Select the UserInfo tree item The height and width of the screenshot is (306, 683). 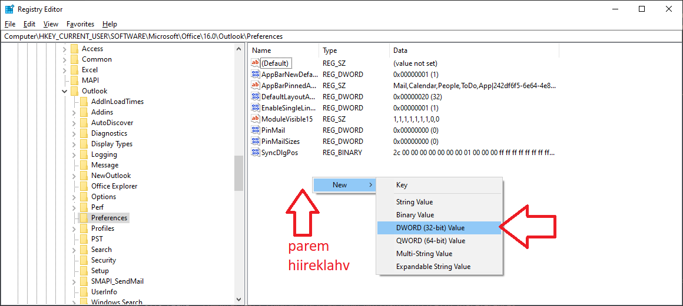click(104, 292)
